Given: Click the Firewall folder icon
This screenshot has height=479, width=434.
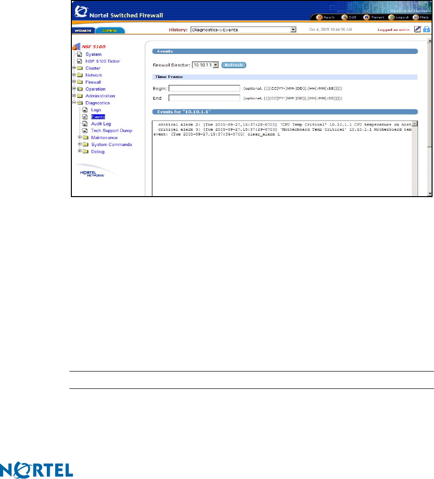Looking at the screenshot, I should click(80, 82).
